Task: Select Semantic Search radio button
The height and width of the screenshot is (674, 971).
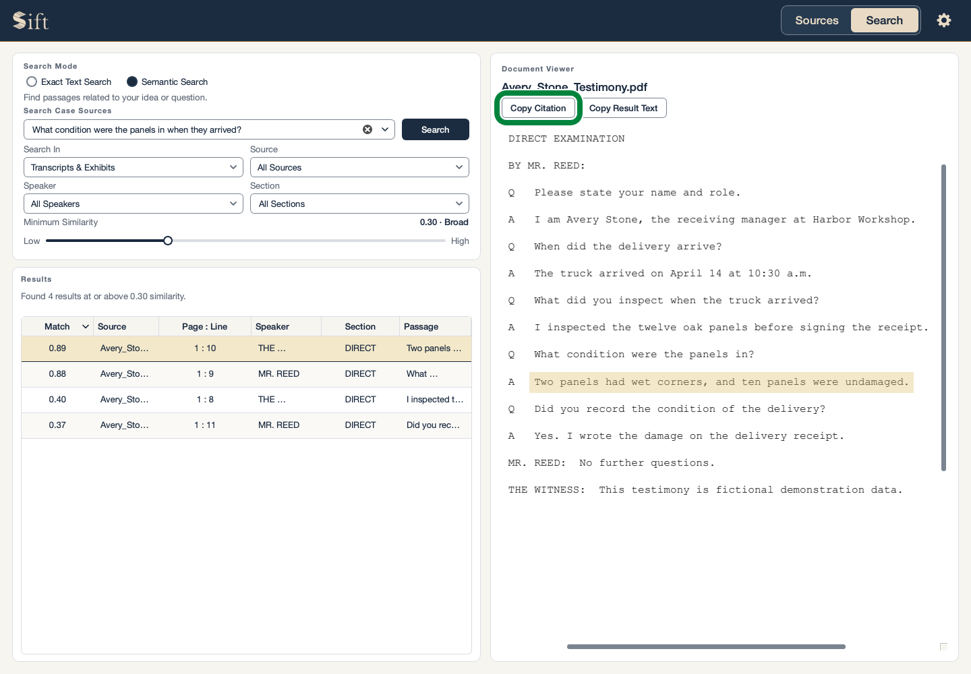Action: [132, 82]
